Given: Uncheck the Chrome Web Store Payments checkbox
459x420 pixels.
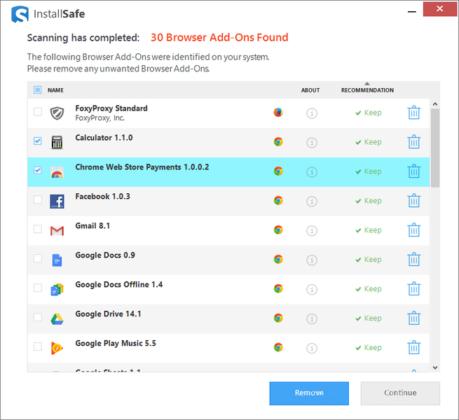Looking at the screenshot, I should pos(37,170).
